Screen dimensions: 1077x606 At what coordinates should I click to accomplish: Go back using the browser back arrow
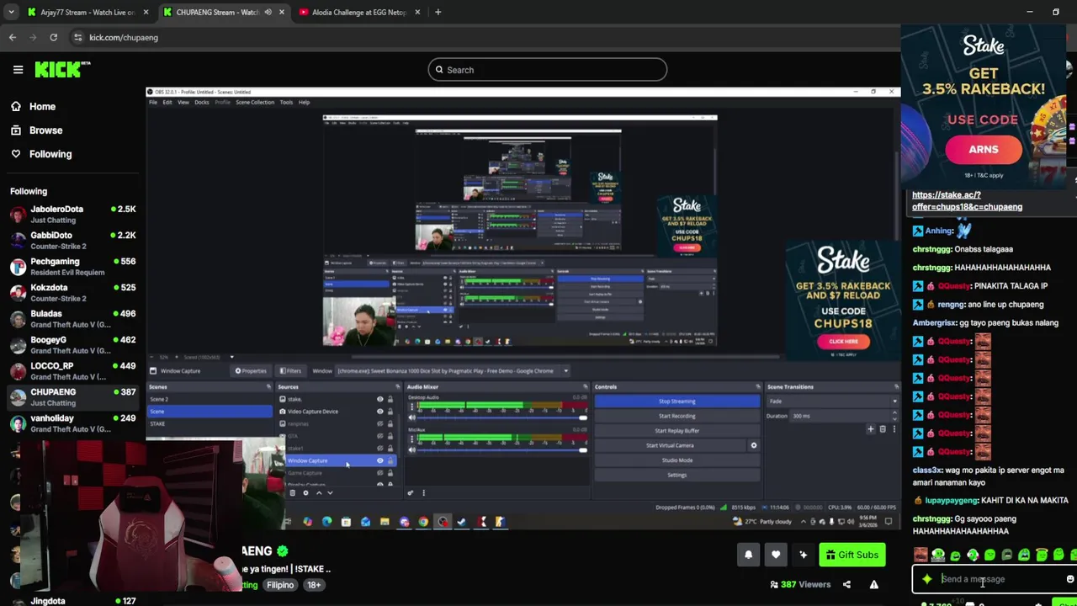tap(13, 37)
